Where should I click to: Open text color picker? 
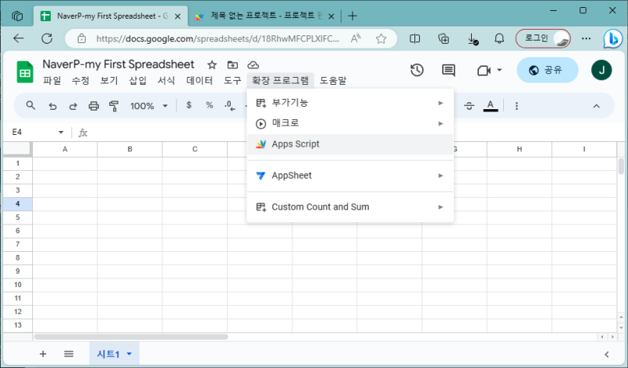[490, 106]
